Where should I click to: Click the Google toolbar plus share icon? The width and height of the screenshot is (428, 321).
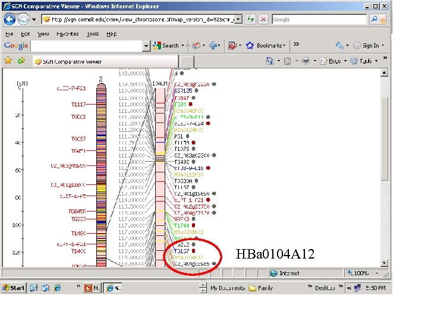pyautogui.click(x=213, y=45)
